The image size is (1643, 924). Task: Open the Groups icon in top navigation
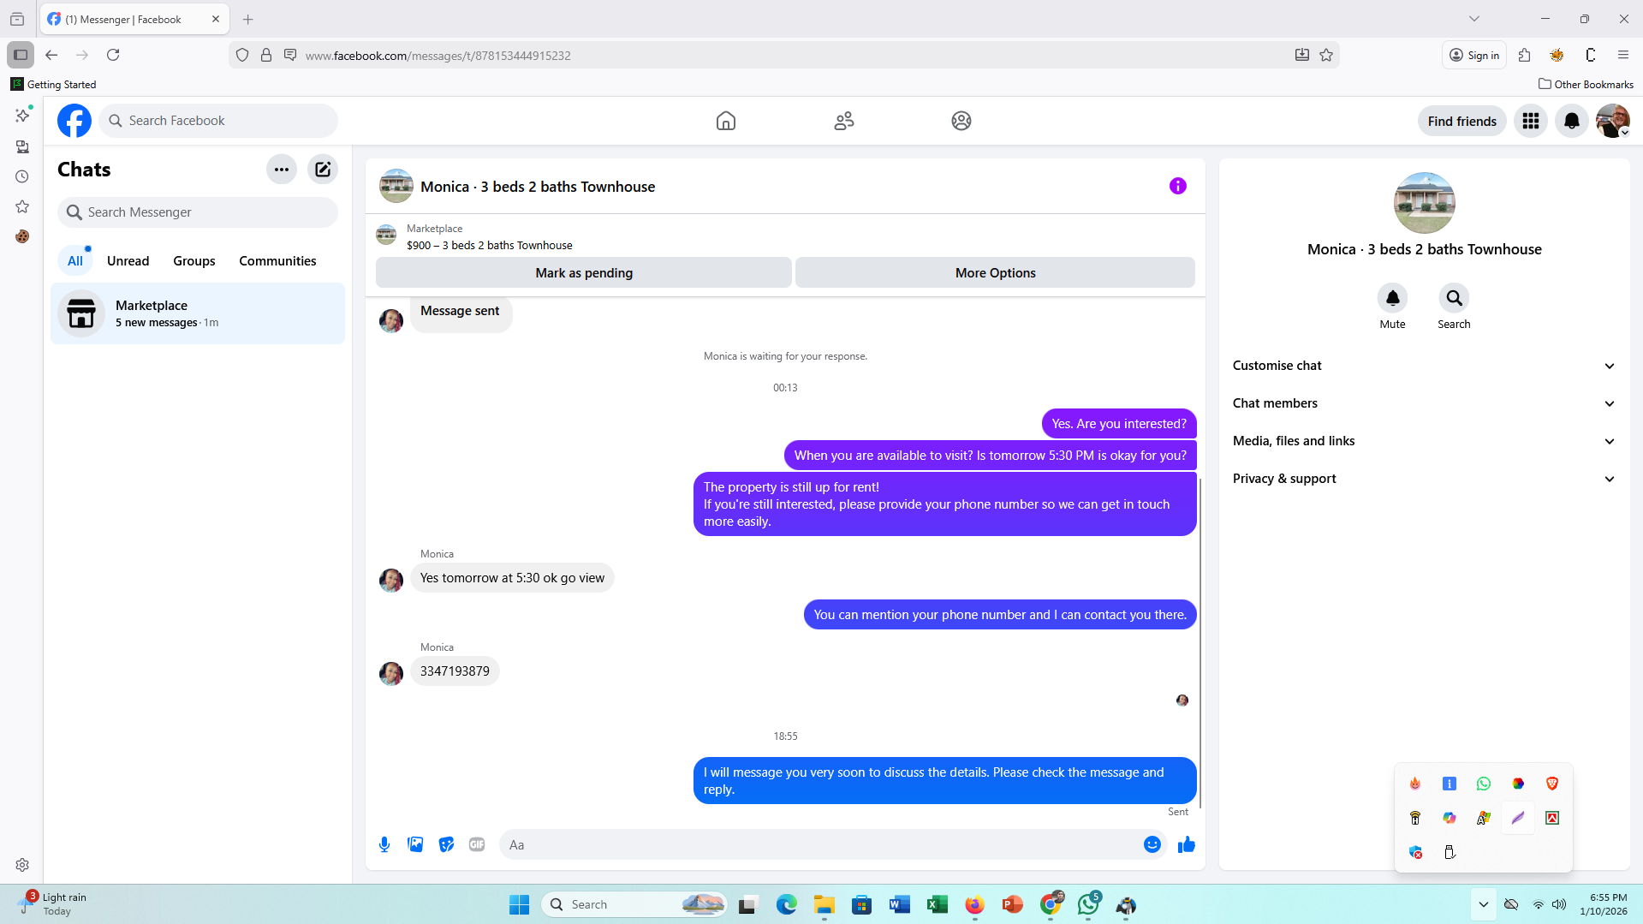tap(961, 121)
